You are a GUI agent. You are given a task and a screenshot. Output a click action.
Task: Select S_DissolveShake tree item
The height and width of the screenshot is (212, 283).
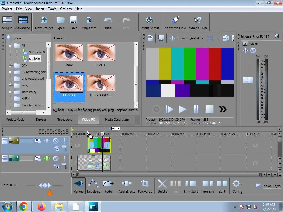click(x=37, y=52)
